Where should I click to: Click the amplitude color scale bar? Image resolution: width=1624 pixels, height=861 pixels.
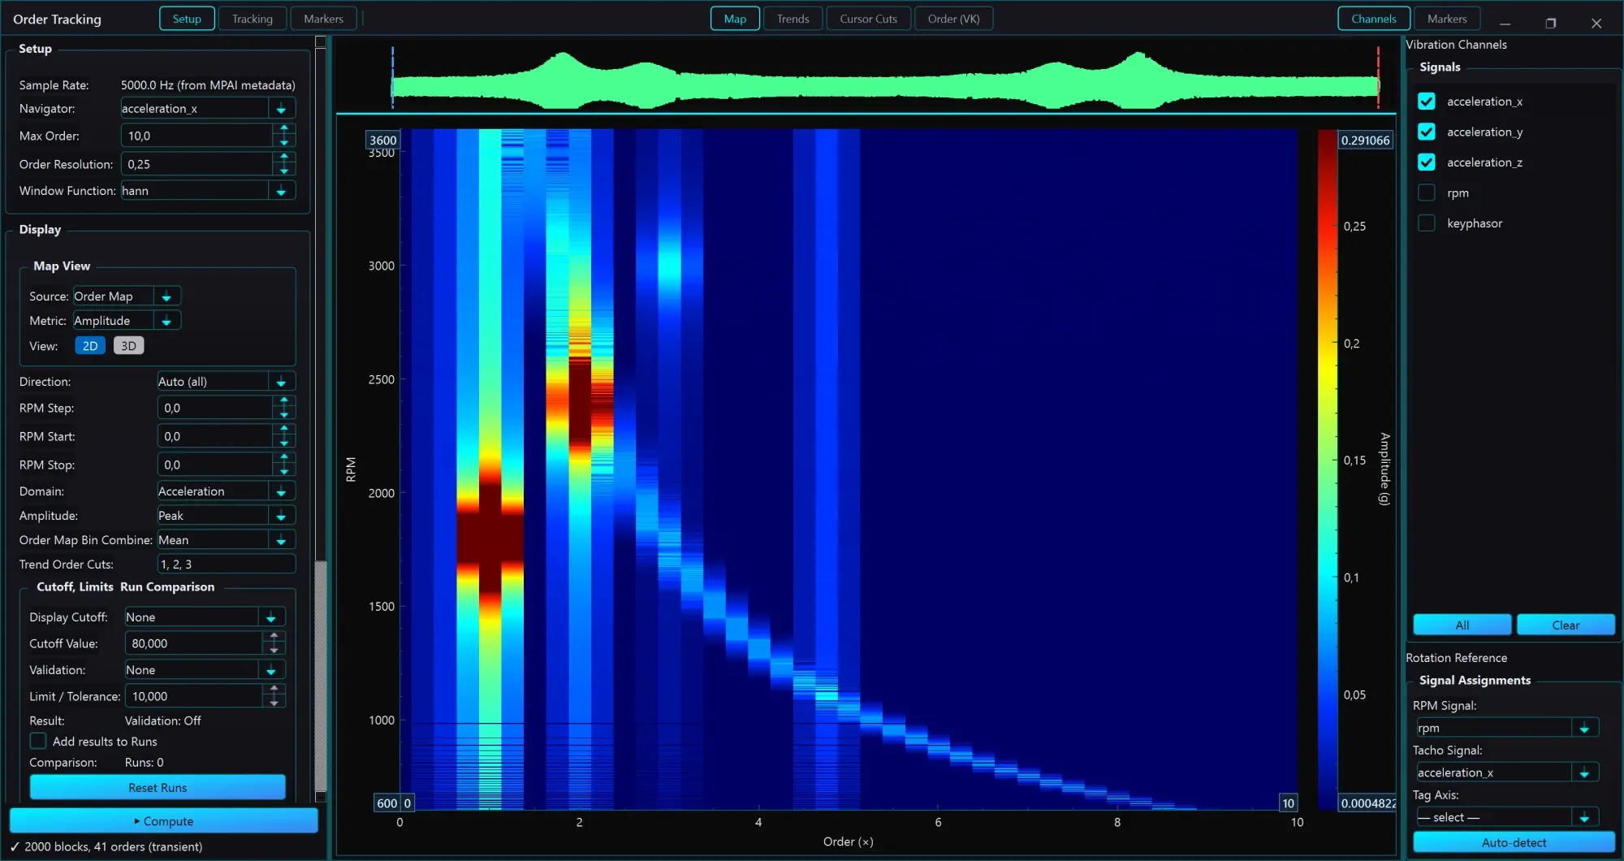(1327, 469)
